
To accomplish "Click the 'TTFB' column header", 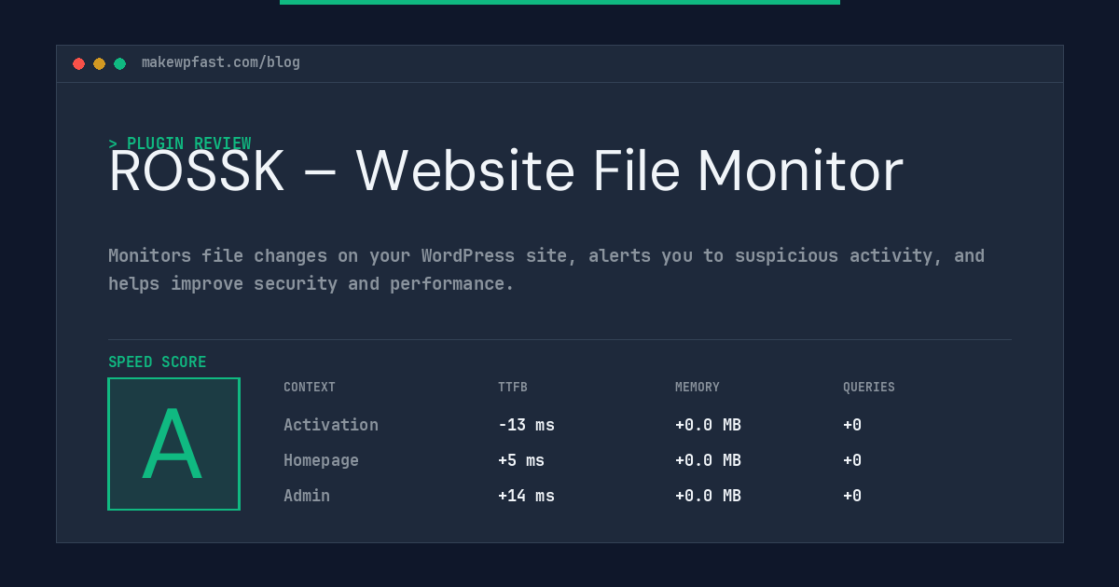I will 513,388.
